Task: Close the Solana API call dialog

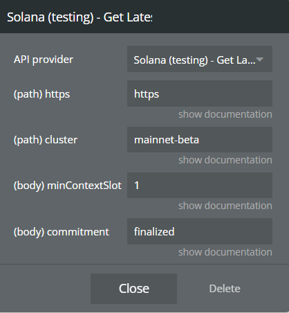Action: [x=133, y=289]
